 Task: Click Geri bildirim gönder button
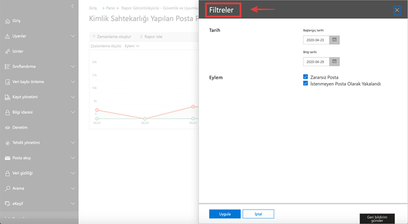[x=377, y=219]
